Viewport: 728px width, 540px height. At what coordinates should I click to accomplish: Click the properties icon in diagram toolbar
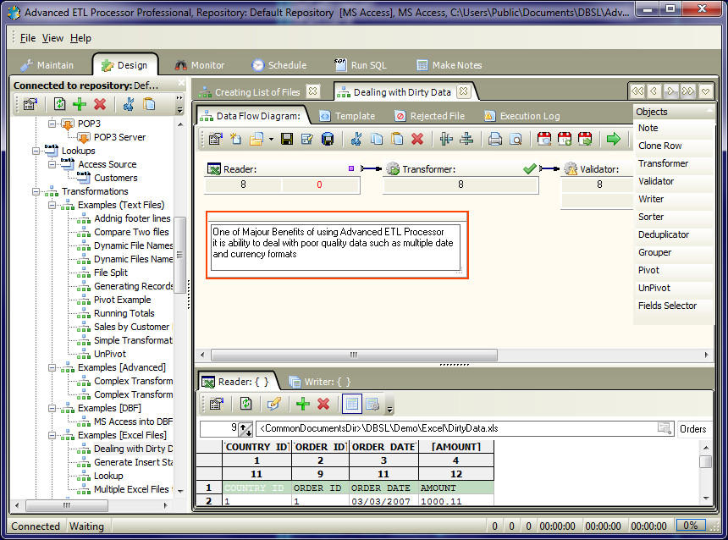coord(215,139)
